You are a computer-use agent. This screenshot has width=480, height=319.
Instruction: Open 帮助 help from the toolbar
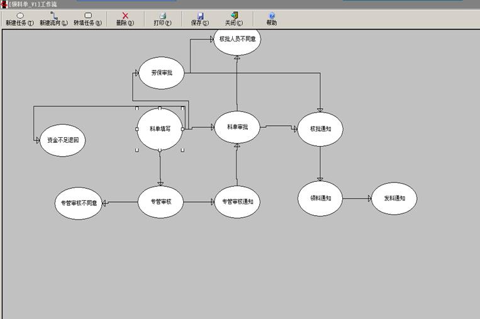tap(271, 16)
